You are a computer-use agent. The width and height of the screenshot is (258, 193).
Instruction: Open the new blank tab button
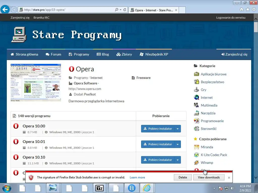(182, 10)
